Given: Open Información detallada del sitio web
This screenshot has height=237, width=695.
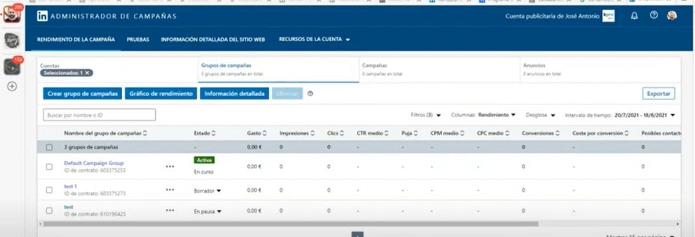Looking at the screenshot, I should tap(213, 39).
